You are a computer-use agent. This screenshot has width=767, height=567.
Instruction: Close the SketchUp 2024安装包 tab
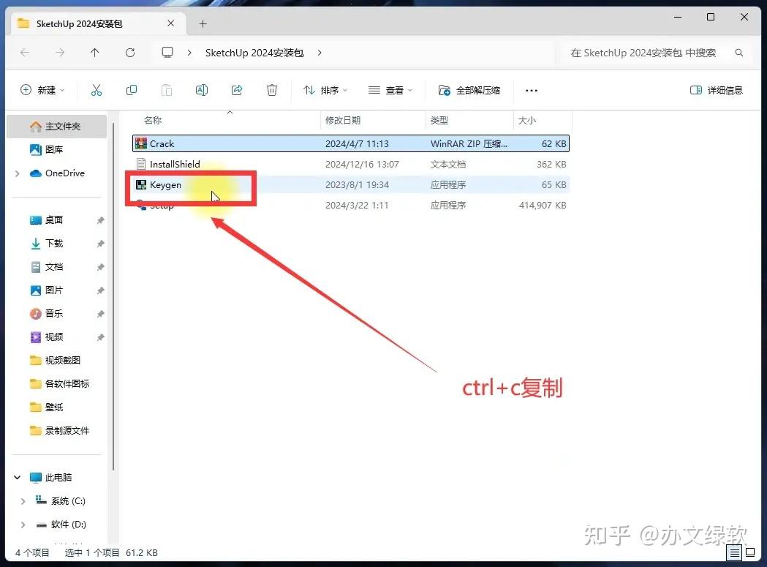(x=170, y=23)
